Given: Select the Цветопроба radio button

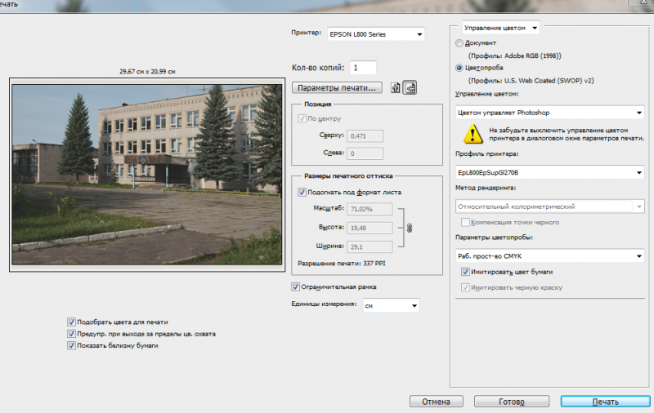Looking at the screenshot, I should (459, 68).
